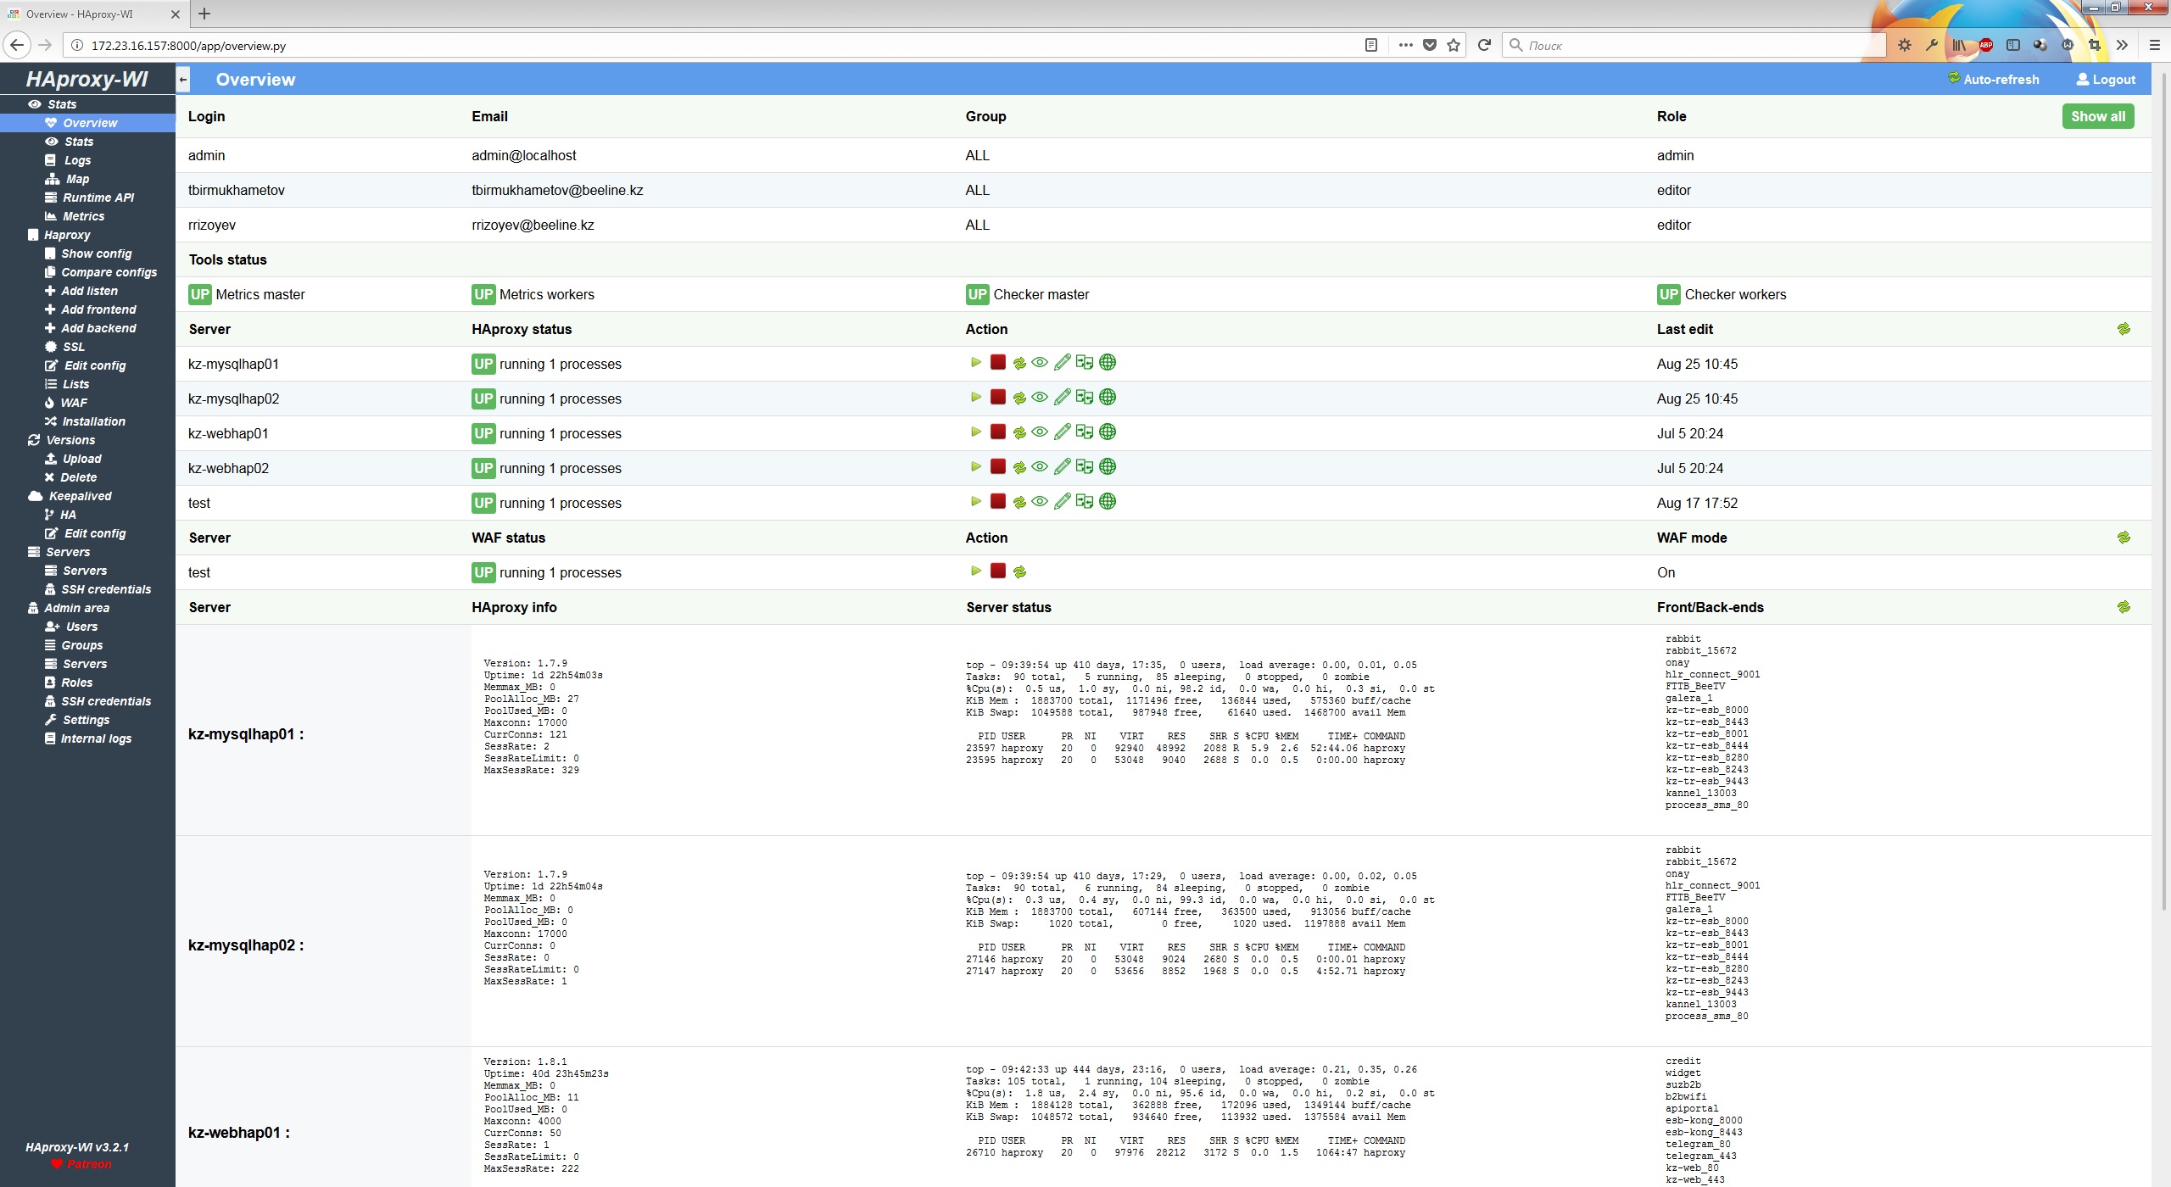The image size is (2171, 1187).
Task: Refresh the WAF status section
Action: [2124, 538]
